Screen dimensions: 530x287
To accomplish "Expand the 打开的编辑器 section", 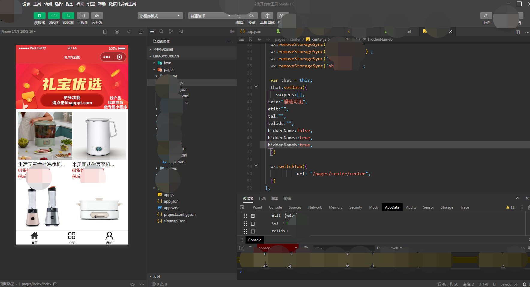I will coord(163,50).
